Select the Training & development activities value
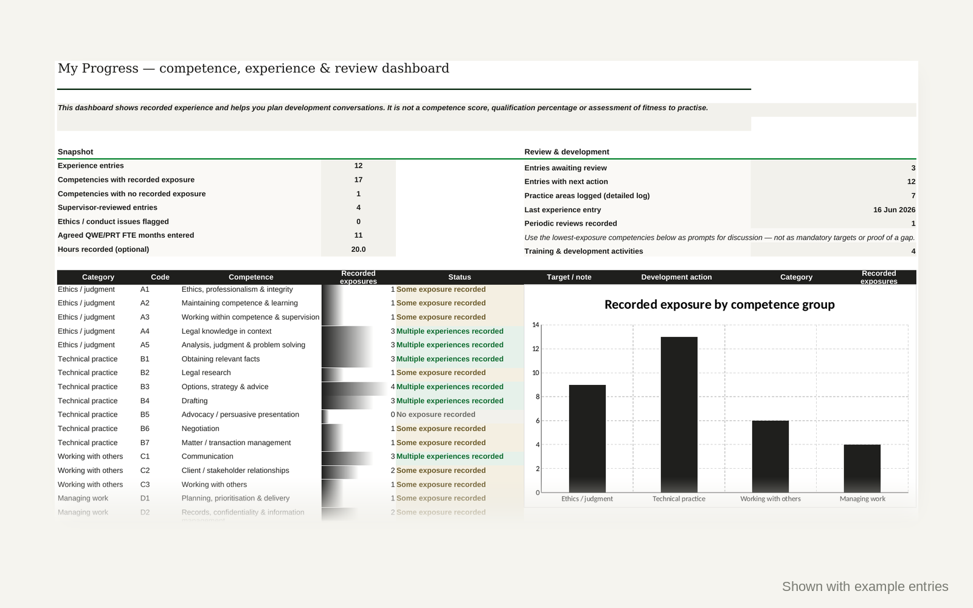The width and height of the screenshot is (973, 608). (833, 251)
